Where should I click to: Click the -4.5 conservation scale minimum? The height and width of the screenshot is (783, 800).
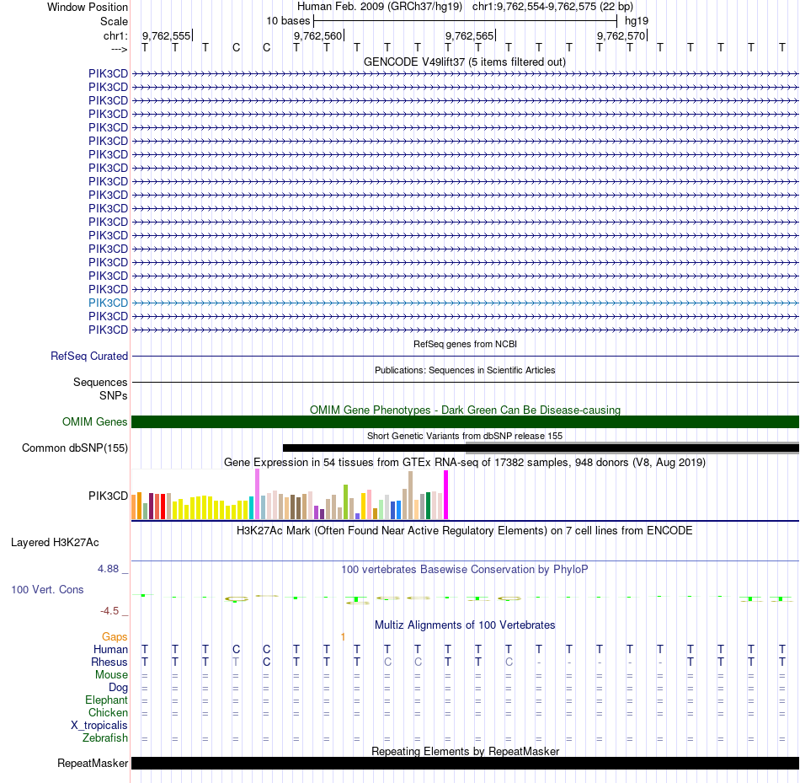(x=109, y=611)
